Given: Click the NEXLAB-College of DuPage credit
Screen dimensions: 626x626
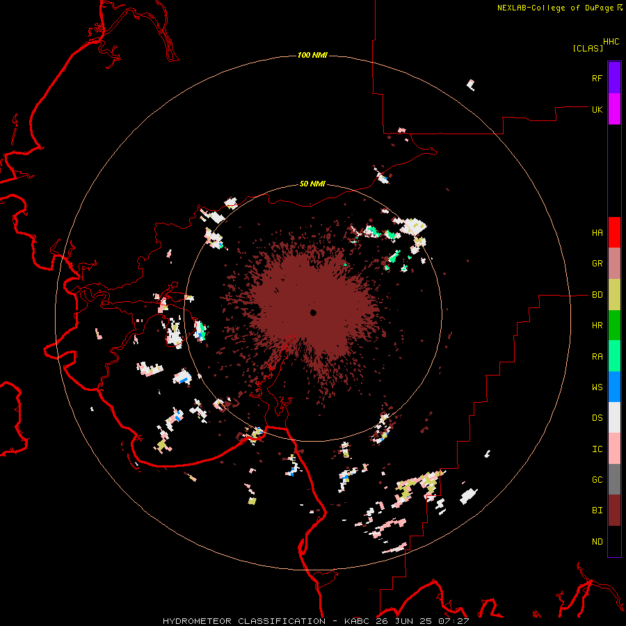Looking at the screenshot, I should [555, 8].
